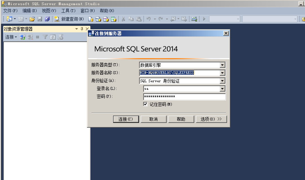Open the Redo history dropdown arrow
305x180 pixels.
point(167,19)
